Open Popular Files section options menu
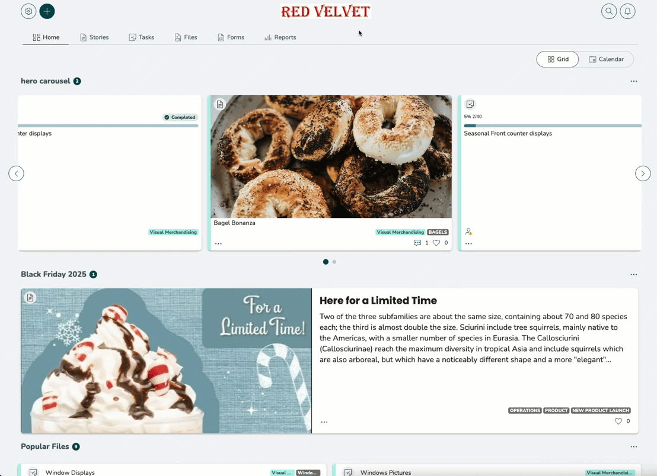Screen dimensions: 657x476 click(633, 447)
